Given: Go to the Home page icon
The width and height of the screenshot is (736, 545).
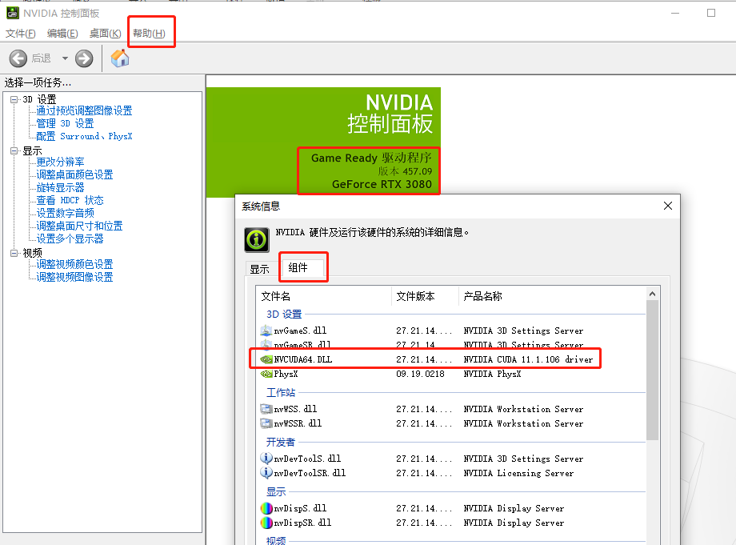Looking at the screenshot, I should pyautogui.click(x=120, y=58).
